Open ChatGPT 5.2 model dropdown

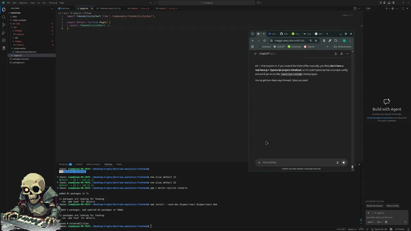[267, 54]
